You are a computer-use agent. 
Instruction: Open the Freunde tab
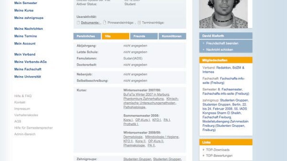(x=144, y=36)
